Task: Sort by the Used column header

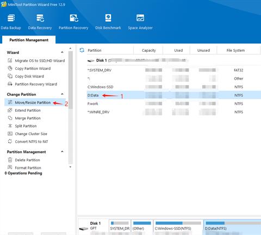Action: (x=178, y=50)
